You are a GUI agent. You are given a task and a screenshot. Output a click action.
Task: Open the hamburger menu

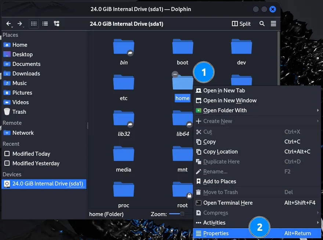[273, 24]
